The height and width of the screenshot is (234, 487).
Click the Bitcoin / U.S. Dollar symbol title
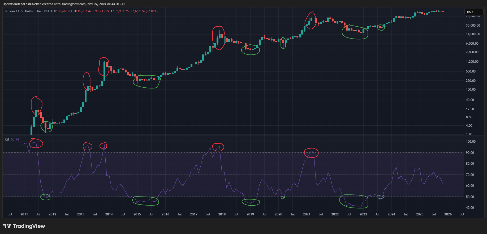point(19,11)
